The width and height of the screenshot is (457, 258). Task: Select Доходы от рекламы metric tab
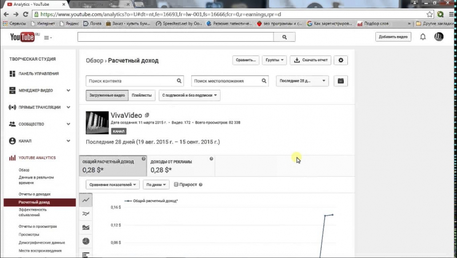pos(181,166)
